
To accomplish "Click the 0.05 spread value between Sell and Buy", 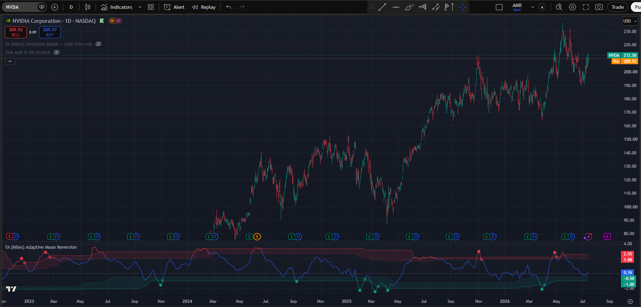I will (33, 32).
